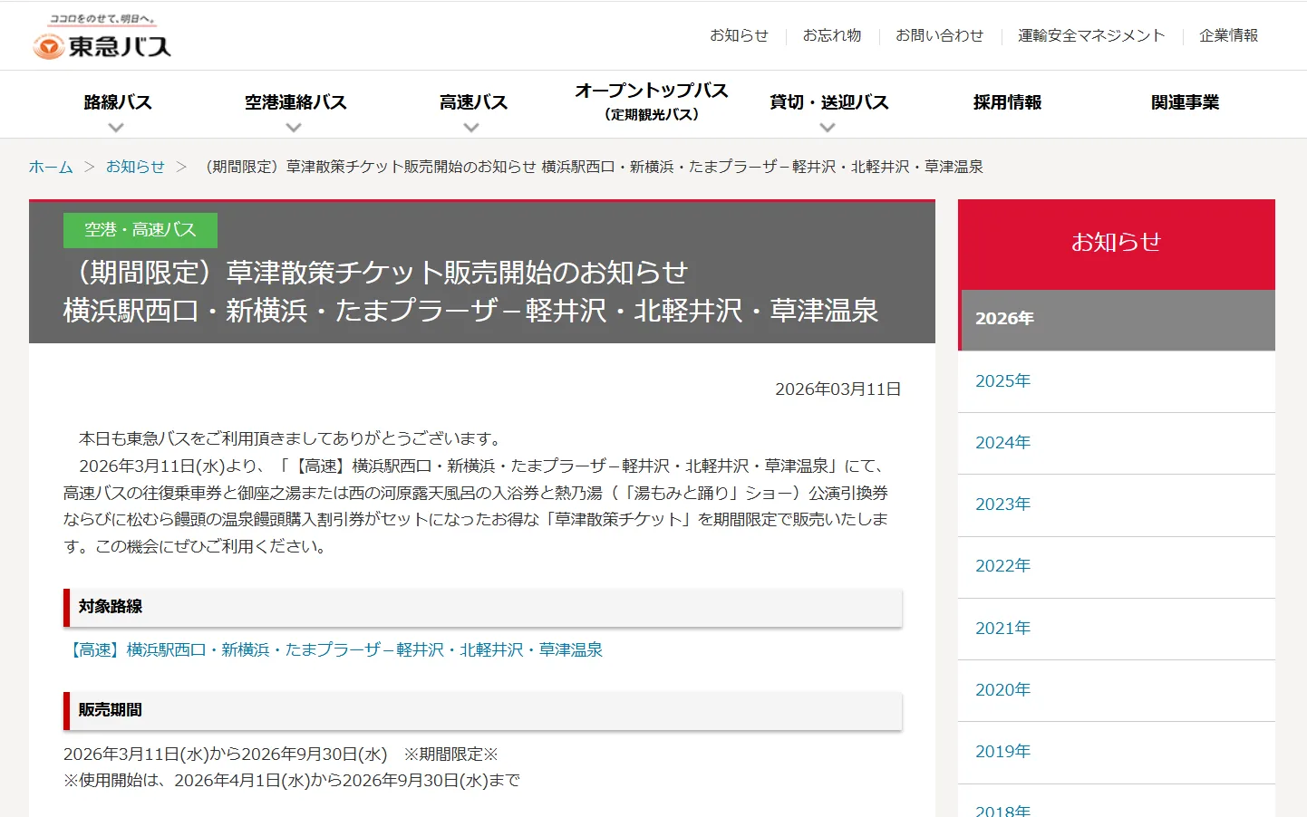Select 2025年 in the news sidebar
The width and height of the screenshot is (1307, 817).
pos(1002,381)
